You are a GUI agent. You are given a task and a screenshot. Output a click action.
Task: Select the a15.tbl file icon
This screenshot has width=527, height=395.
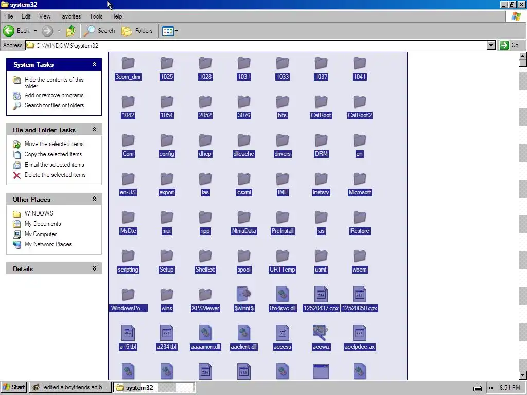click(128, 333)
